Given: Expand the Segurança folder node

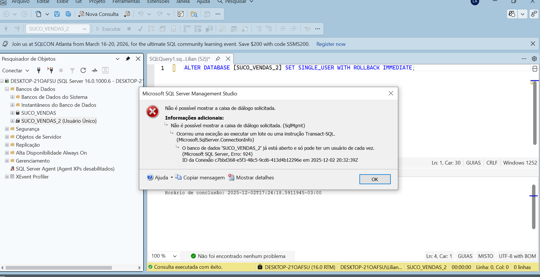Looking at the screenshot, I should point(7,129).
